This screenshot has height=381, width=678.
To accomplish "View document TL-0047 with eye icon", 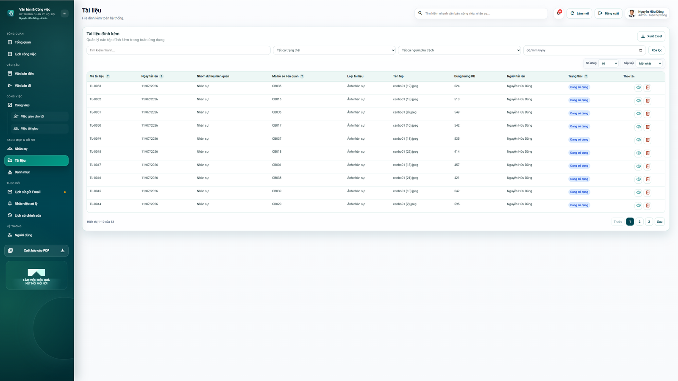I will click(638, 166).
